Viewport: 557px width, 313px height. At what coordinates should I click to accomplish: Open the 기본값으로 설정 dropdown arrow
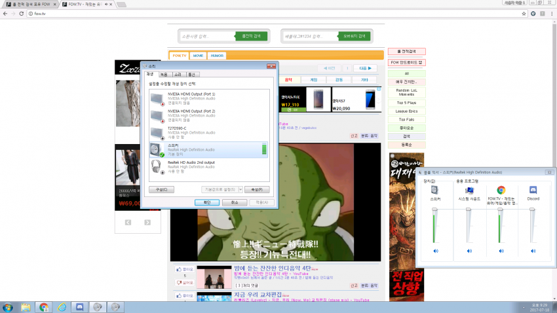pos(240,189)
